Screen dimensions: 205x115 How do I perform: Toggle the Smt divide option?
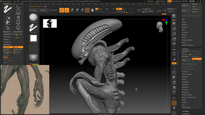tap(197, 59)
